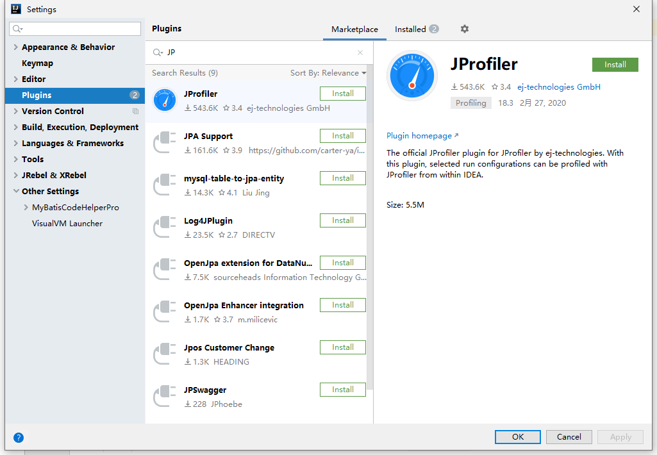The image size is (657, 455).
Task: Click the Plugins update count badge
Action: click(134, 95)
